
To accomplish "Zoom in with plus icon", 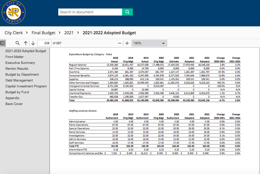I will tap(127, 43).
